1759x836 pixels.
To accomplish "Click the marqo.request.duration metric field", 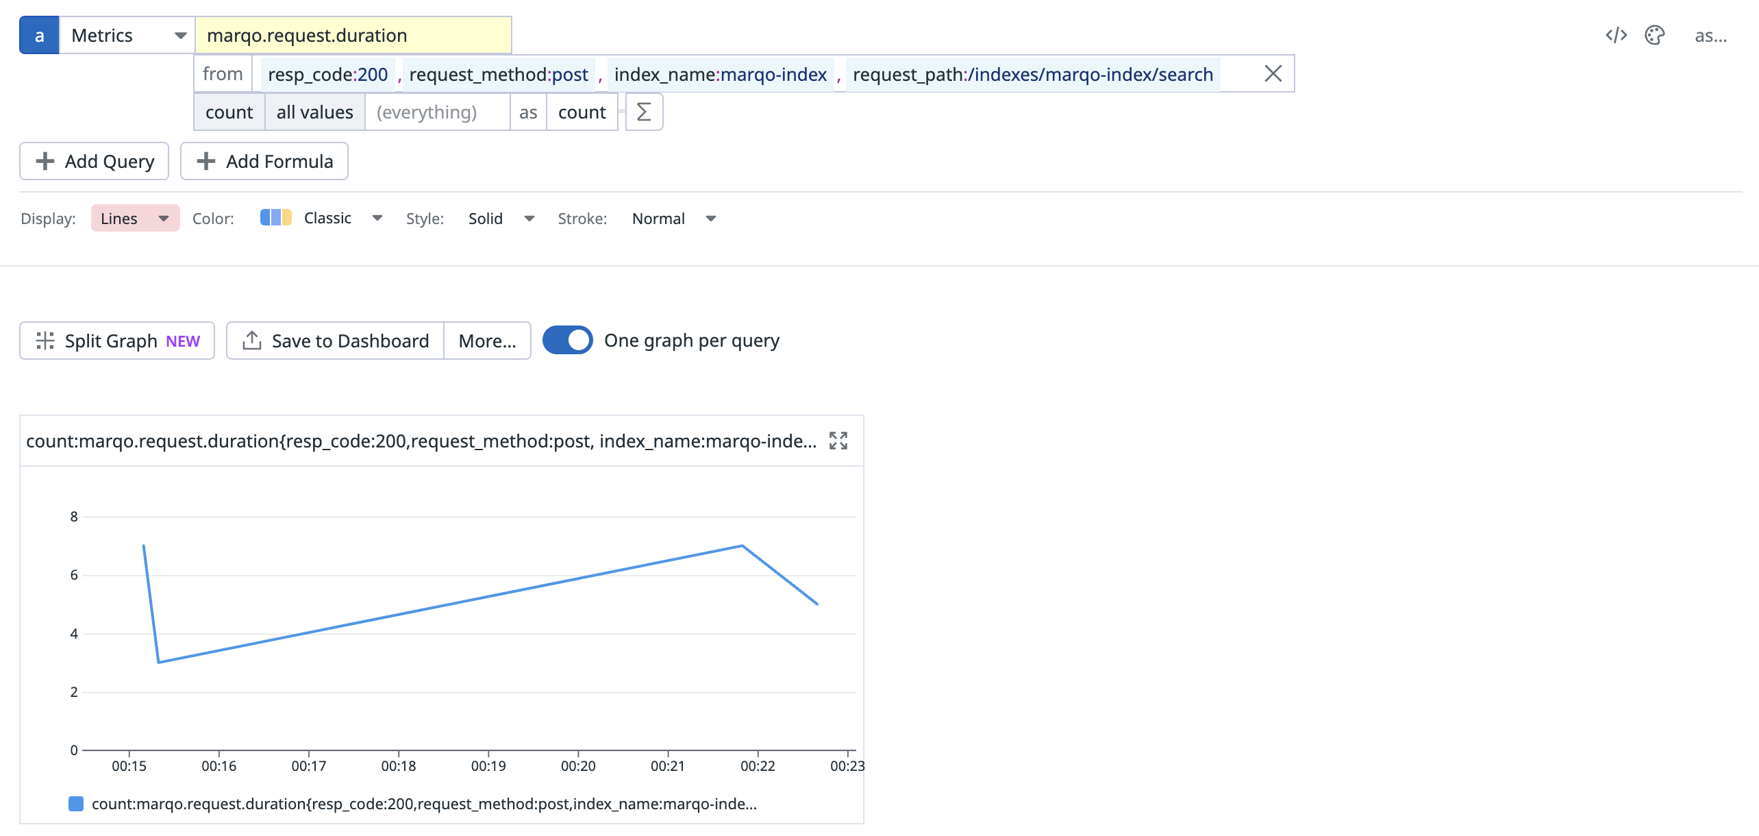I will (353, 36).
